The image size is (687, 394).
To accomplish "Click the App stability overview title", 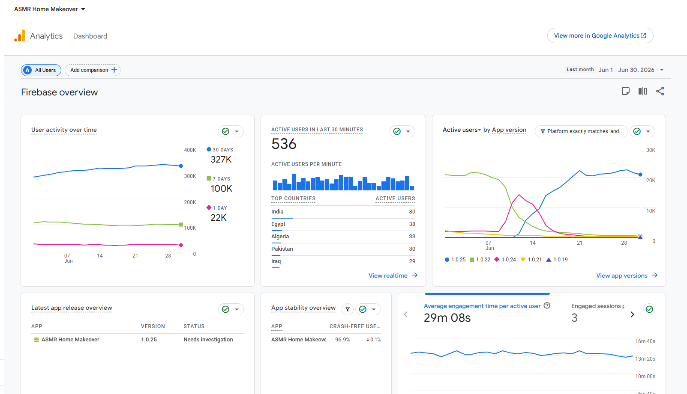I will coord(303,308).
